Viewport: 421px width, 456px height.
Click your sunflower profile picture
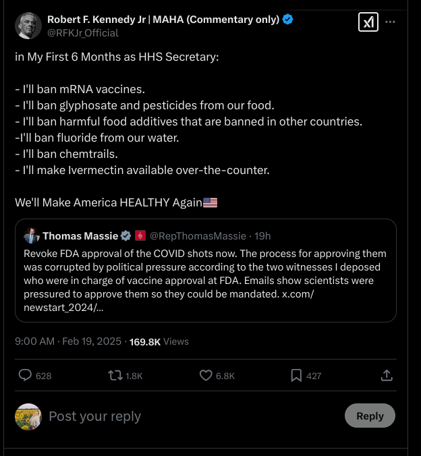point(28,416)
